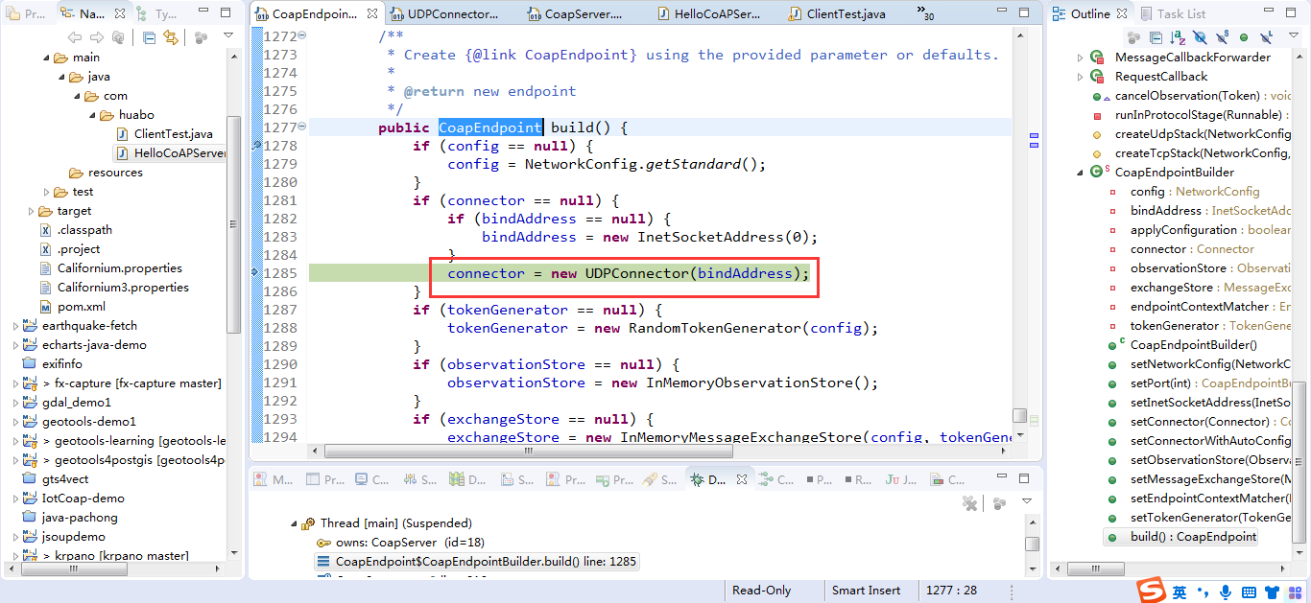Collapse the java folder in Navigator
The width and height of the screenshot is (1311, 603).
coord(61,77)
